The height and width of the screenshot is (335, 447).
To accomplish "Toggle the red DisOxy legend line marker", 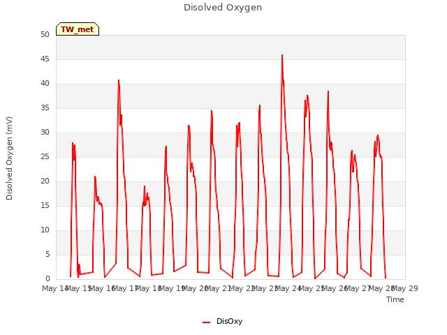I will [x=206, y=322].
